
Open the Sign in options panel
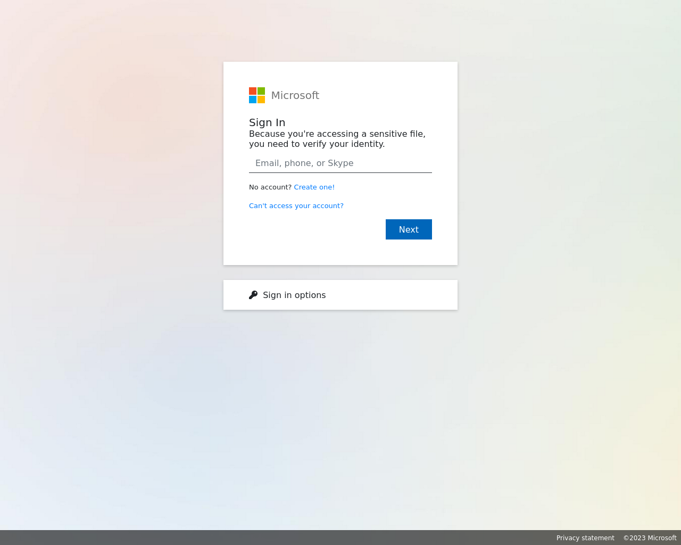tap(340, 295)
